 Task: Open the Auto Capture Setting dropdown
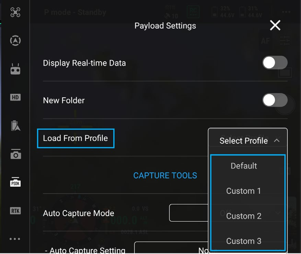pyautogui.click(x=171, y=247)
